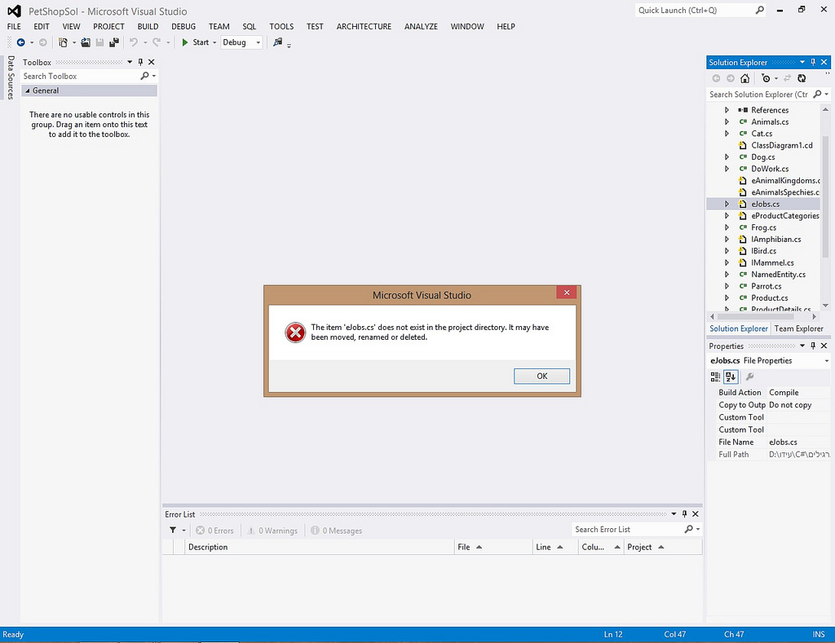This screenshot has height=643, width=835.
Task: Collapse the General toolbox group
Action: pos(28,90)
